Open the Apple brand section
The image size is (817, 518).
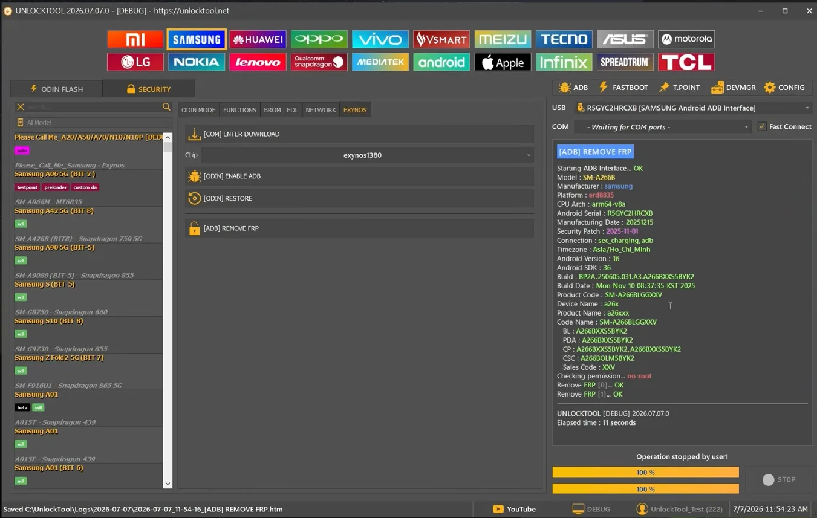(503, 62)
